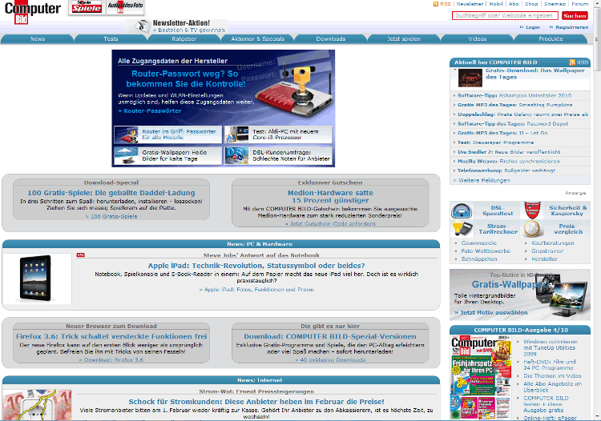
Task: Open Schock für Stromkunden headline
Action: (256, 402)
